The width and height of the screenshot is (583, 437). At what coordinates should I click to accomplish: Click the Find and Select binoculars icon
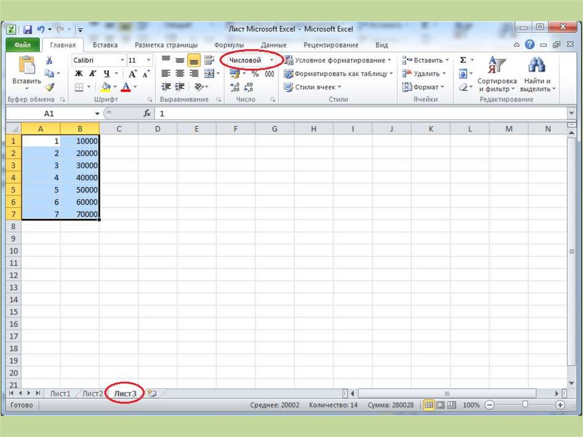[536, 65]
